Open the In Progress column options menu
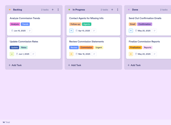The image size is (171, 125). click(x=117, y=10)
